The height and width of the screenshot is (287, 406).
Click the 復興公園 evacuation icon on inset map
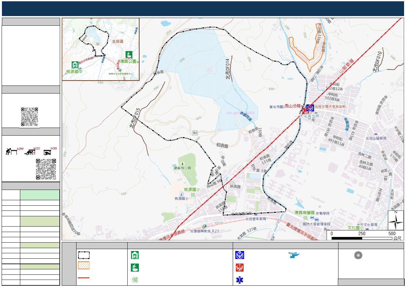[x=129, y=54]
